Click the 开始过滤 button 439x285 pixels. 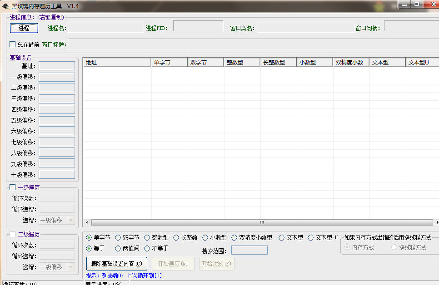tap(216, 264)
